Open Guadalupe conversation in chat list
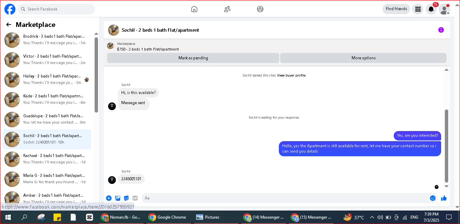Viewport: 460px width, 224px height. point(47,119)
